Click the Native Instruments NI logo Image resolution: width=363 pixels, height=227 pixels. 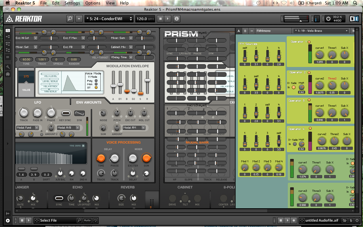(354, 19)
